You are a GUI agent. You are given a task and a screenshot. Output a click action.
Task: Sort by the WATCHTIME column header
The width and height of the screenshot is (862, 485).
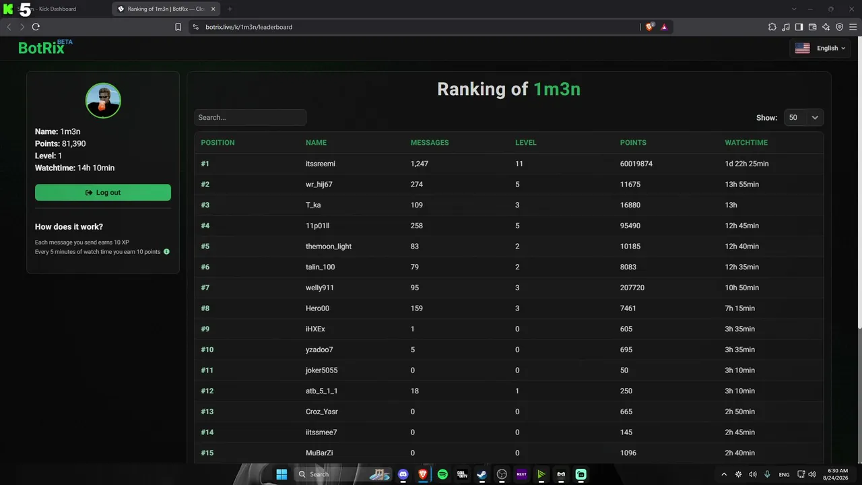(x=746, y=143)
